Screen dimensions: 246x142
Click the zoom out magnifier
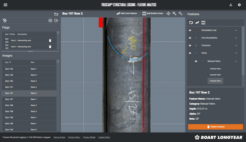181,14
